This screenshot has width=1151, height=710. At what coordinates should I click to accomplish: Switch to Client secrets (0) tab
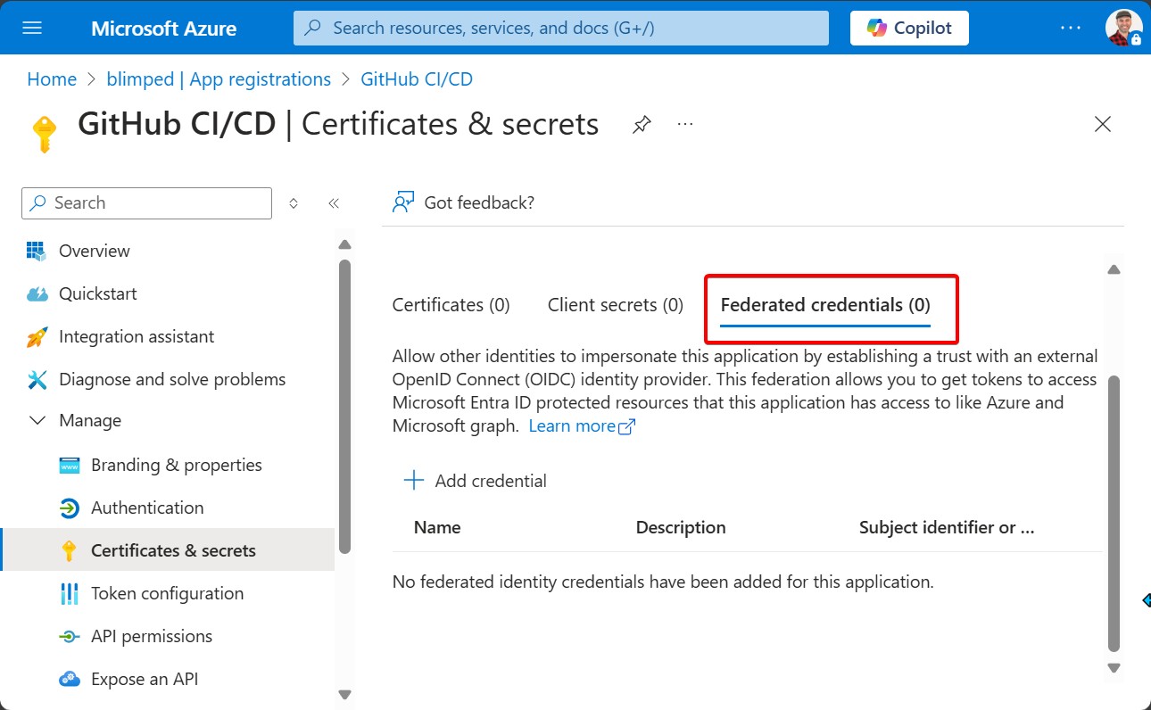616,305
